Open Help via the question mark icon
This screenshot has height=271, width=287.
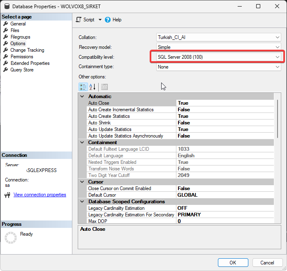[108, 20]
